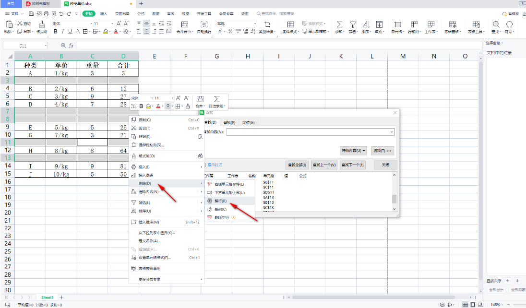
Task: Click the percent style icon
Action: coord(230,31)
